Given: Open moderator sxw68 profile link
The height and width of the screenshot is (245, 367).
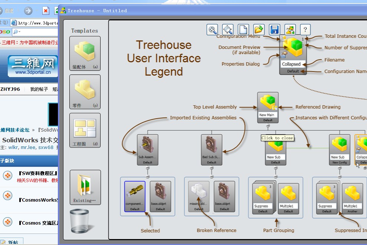Looking at the screenshot, I should click(x=46, y=147).
